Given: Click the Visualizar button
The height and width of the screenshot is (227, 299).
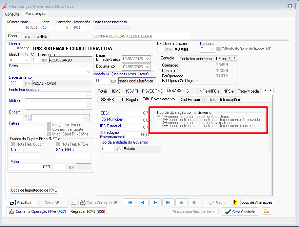Looking at the screenshot, I should [21, 202].
